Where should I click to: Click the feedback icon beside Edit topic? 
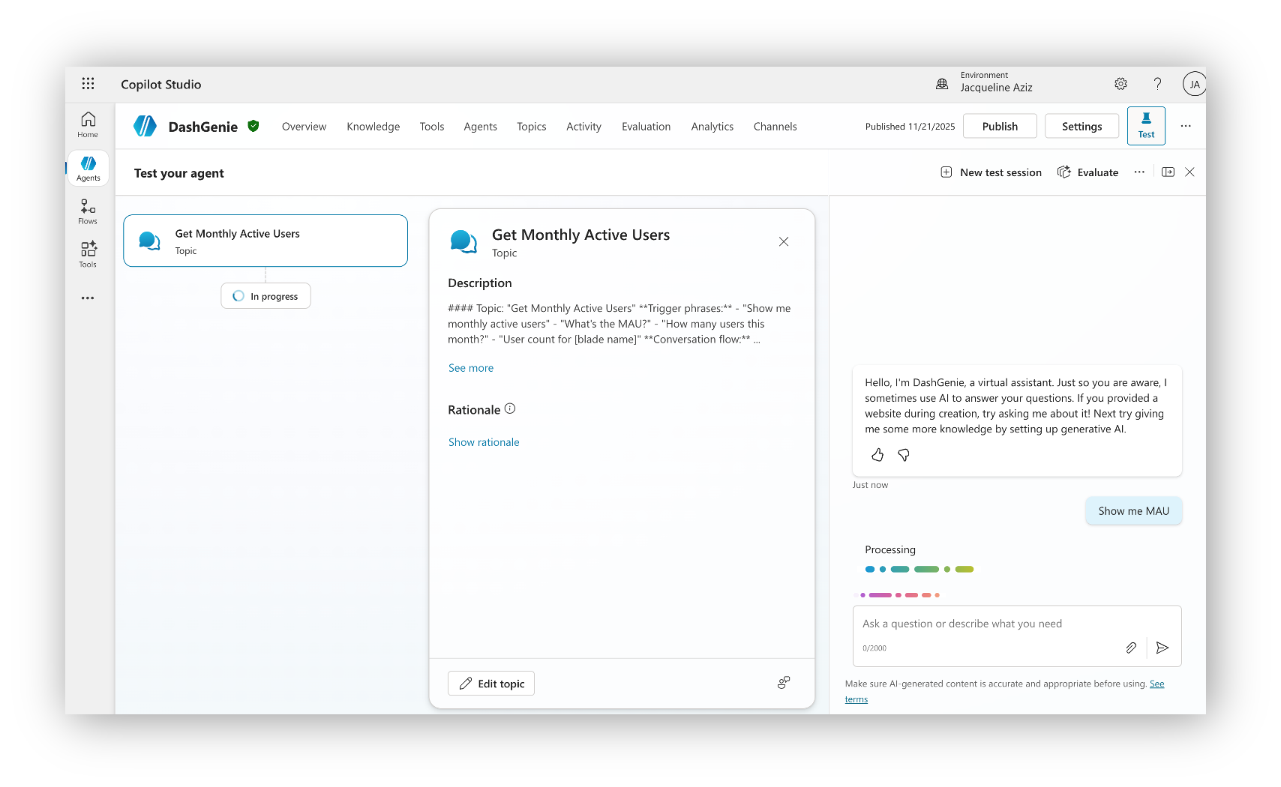[x=784, y=683]
